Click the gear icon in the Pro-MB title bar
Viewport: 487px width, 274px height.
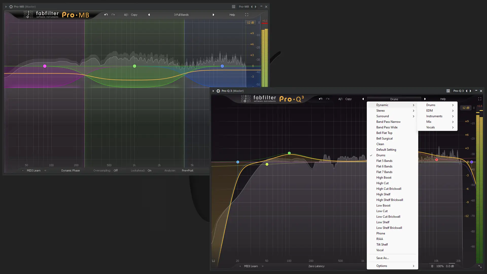coord(11,7)
